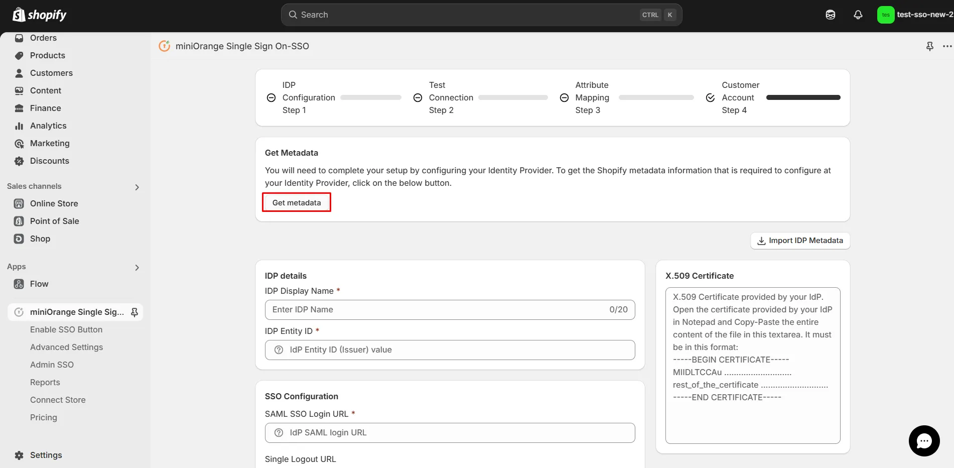Click the Settings gear icon

19,455
